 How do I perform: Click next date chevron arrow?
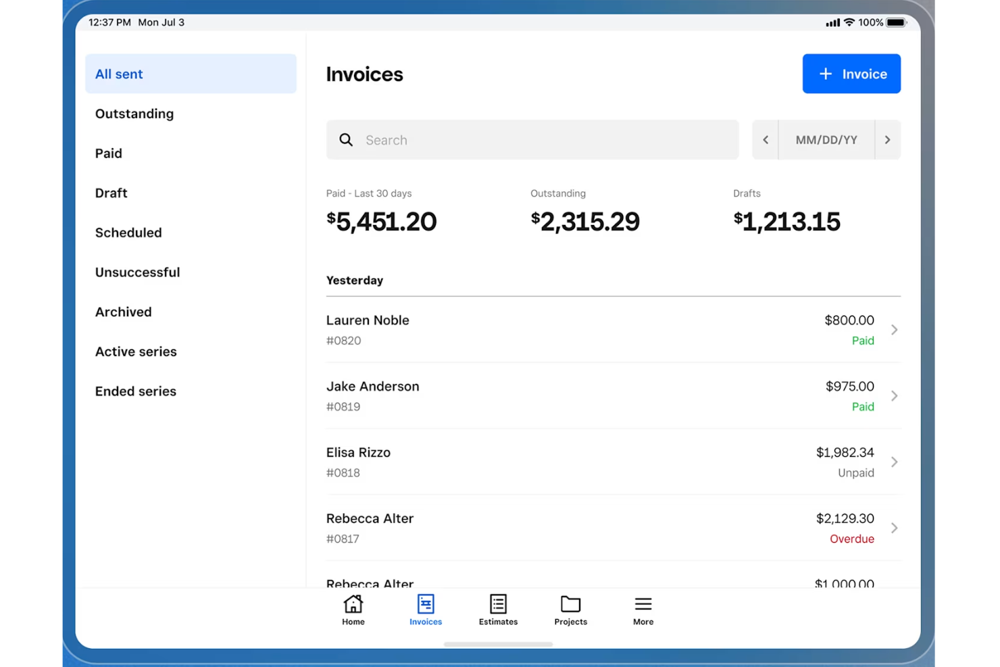(888, 140)
